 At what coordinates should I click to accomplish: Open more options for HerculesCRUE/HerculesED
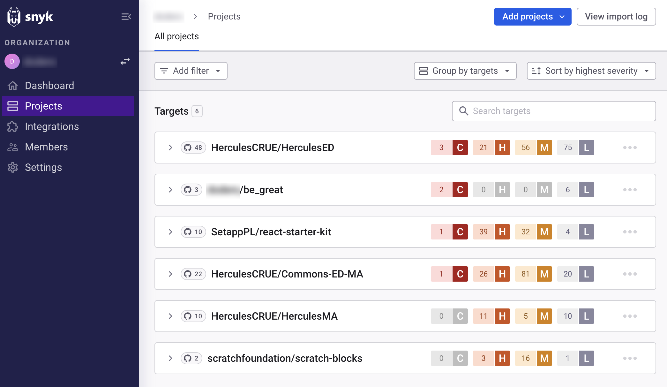pos(630,148)
